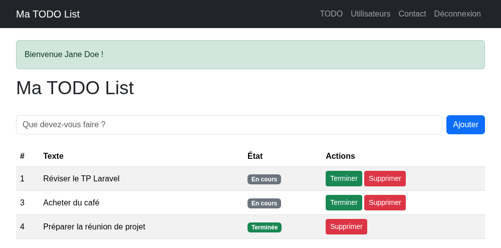Viewport: 501px width, 248px height.
Task: Select 'Préparer la réunion de projet' text
Action: (94, 226)
